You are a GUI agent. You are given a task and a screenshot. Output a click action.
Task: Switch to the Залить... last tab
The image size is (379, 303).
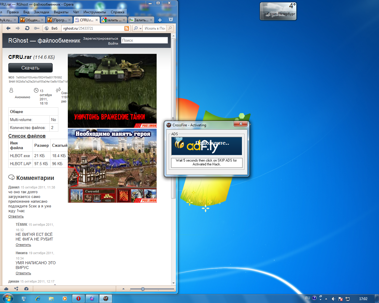pos(141,20)
